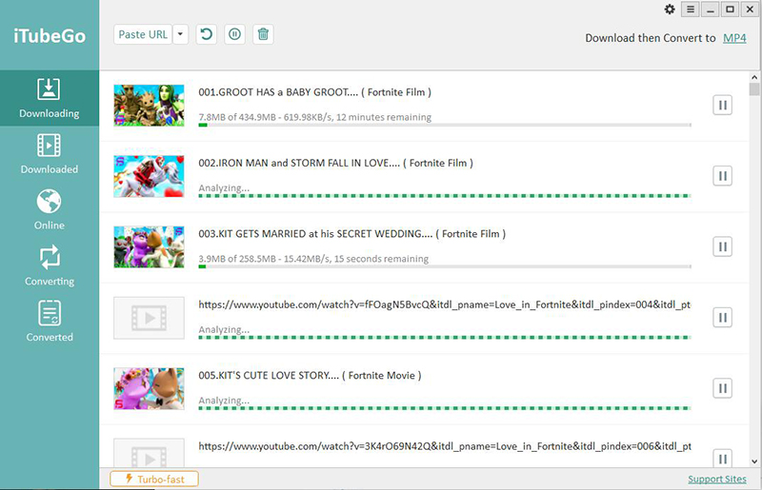
Task: Click the progress bar of 003.KIT GETS MARRIED
Action: [445, 266]
